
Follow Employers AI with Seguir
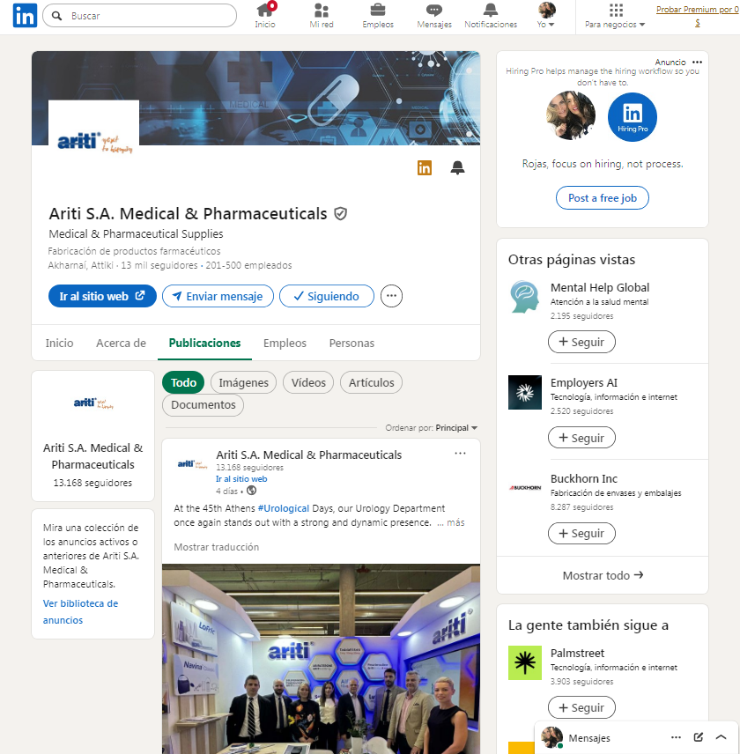(581, 438)
